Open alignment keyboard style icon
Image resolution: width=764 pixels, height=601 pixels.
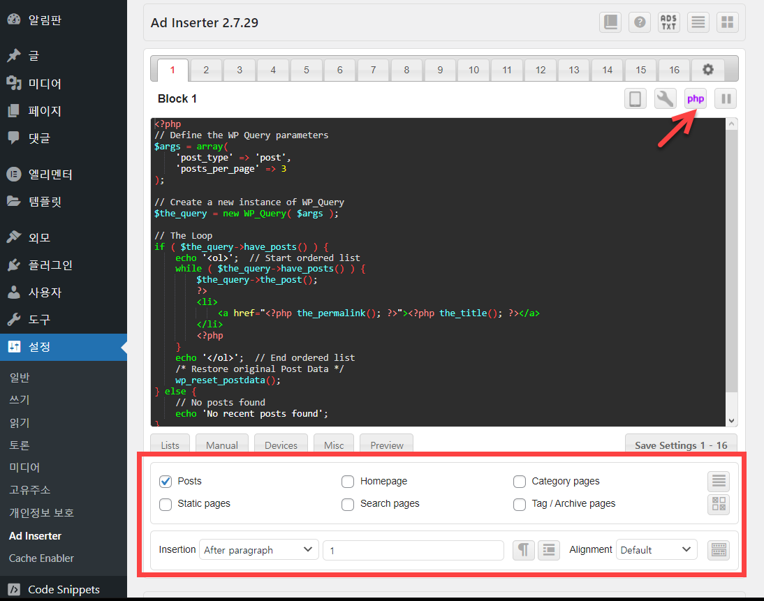tap(719, 550)
